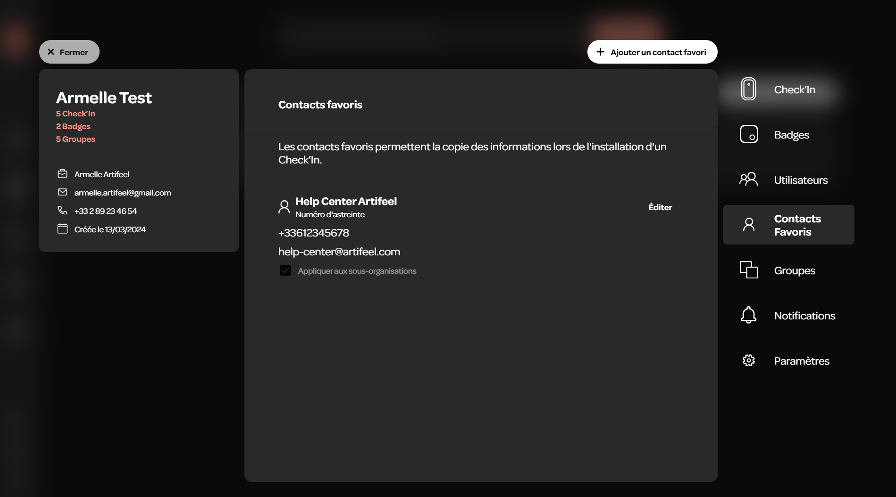
Task: Click the +33612345678 contact phone number
Action: [x=313, y=233]
